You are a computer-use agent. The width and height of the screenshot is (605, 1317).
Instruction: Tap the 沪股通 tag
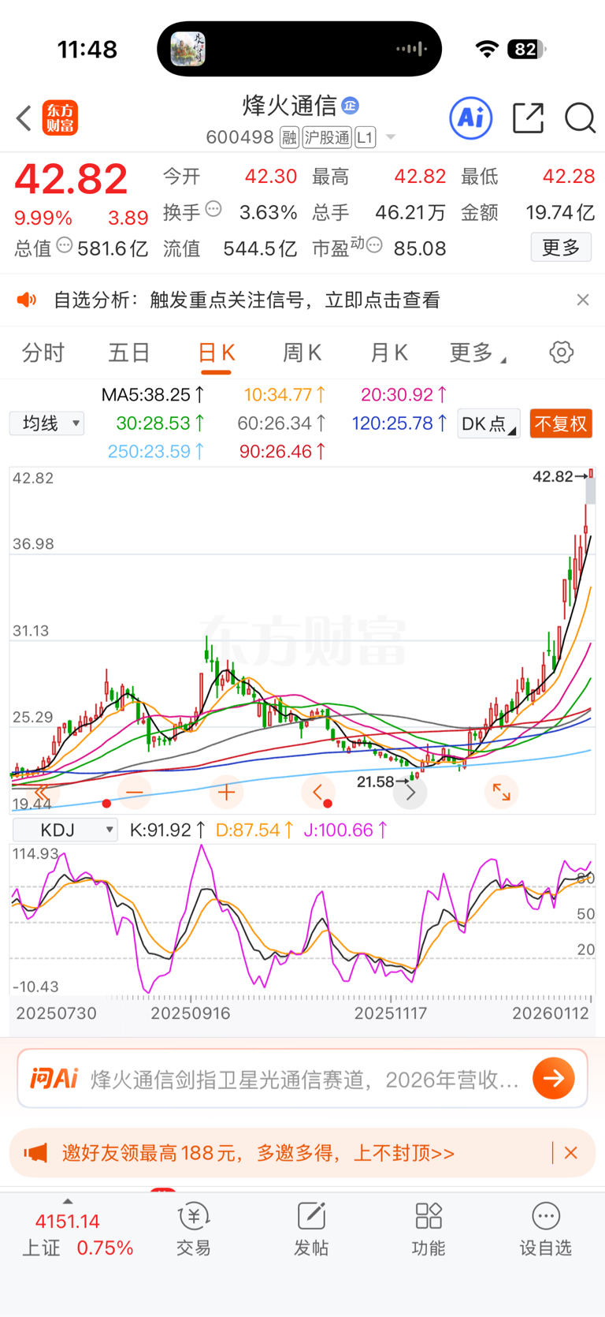click(x=327, y=138)
